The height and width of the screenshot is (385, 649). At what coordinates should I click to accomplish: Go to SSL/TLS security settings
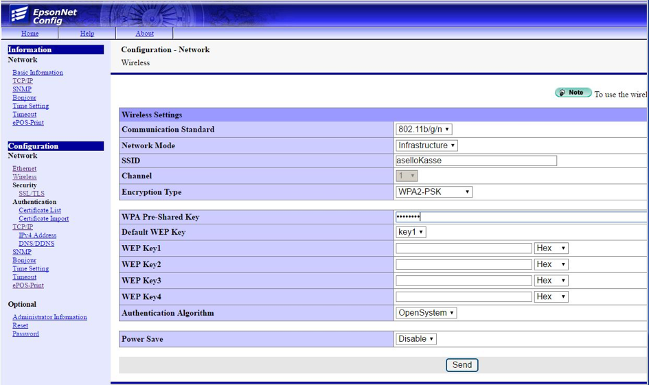(32, 194)
